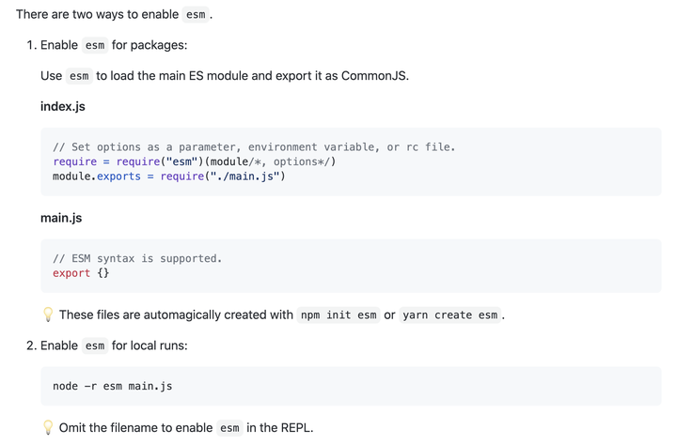
Task: Click "esm" code in "Enable esm for packages"
Action: pyautogui.click(x=95, y=45)
